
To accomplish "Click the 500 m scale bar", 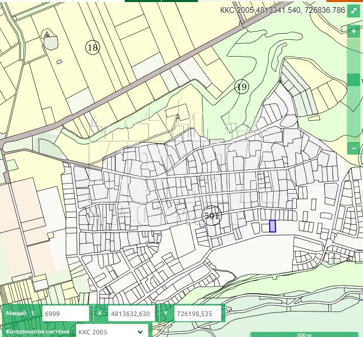I will pyautogui.click(x=304, y=334).
